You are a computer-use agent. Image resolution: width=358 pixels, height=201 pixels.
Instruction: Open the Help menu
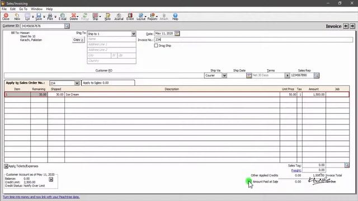[x=49, y=9]
